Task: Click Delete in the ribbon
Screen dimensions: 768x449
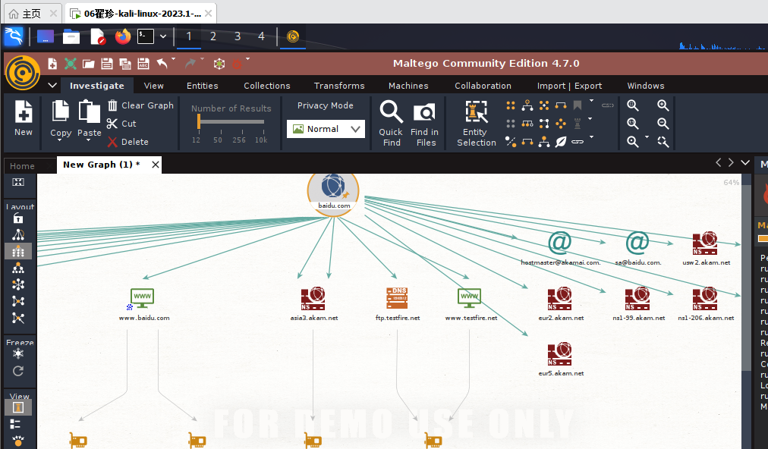Action: click(x=127, y=142)
